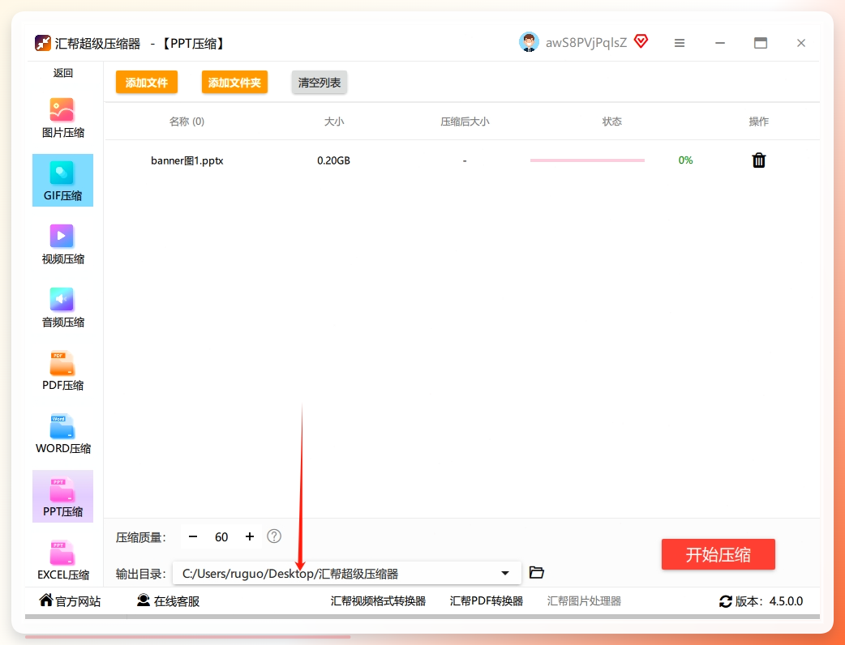Click the 添加文件 button
This screenshot has width=845, height=645.
147,83
